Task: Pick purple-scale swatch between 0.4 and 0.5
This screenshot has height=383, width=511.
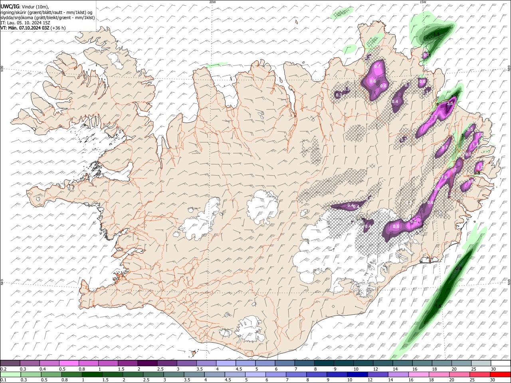Action: [x=49, y=363]
